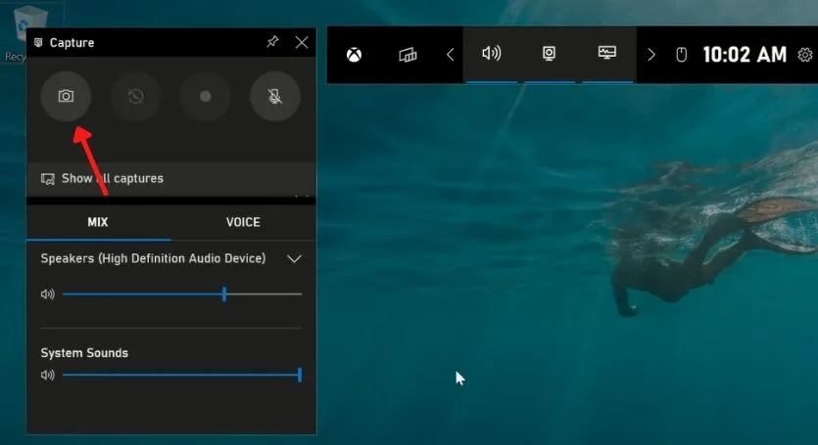The height and width of the screenshot is (445, 818).
Task: Close the Capture widget
Action: [302, 42]
